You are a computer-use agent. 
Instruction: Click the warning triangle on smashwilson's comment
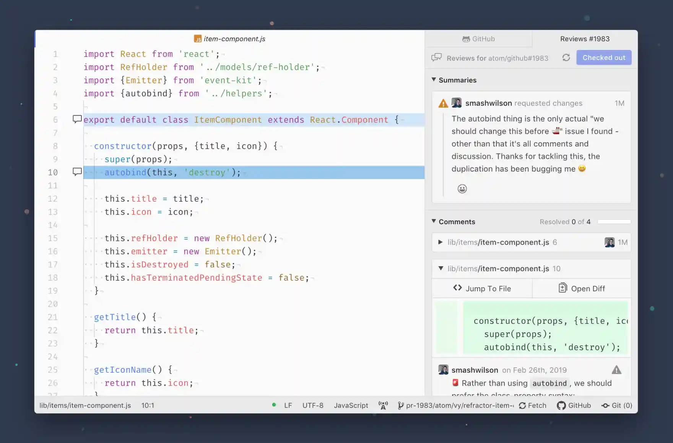pyautogui.click(x=617, y=370)
